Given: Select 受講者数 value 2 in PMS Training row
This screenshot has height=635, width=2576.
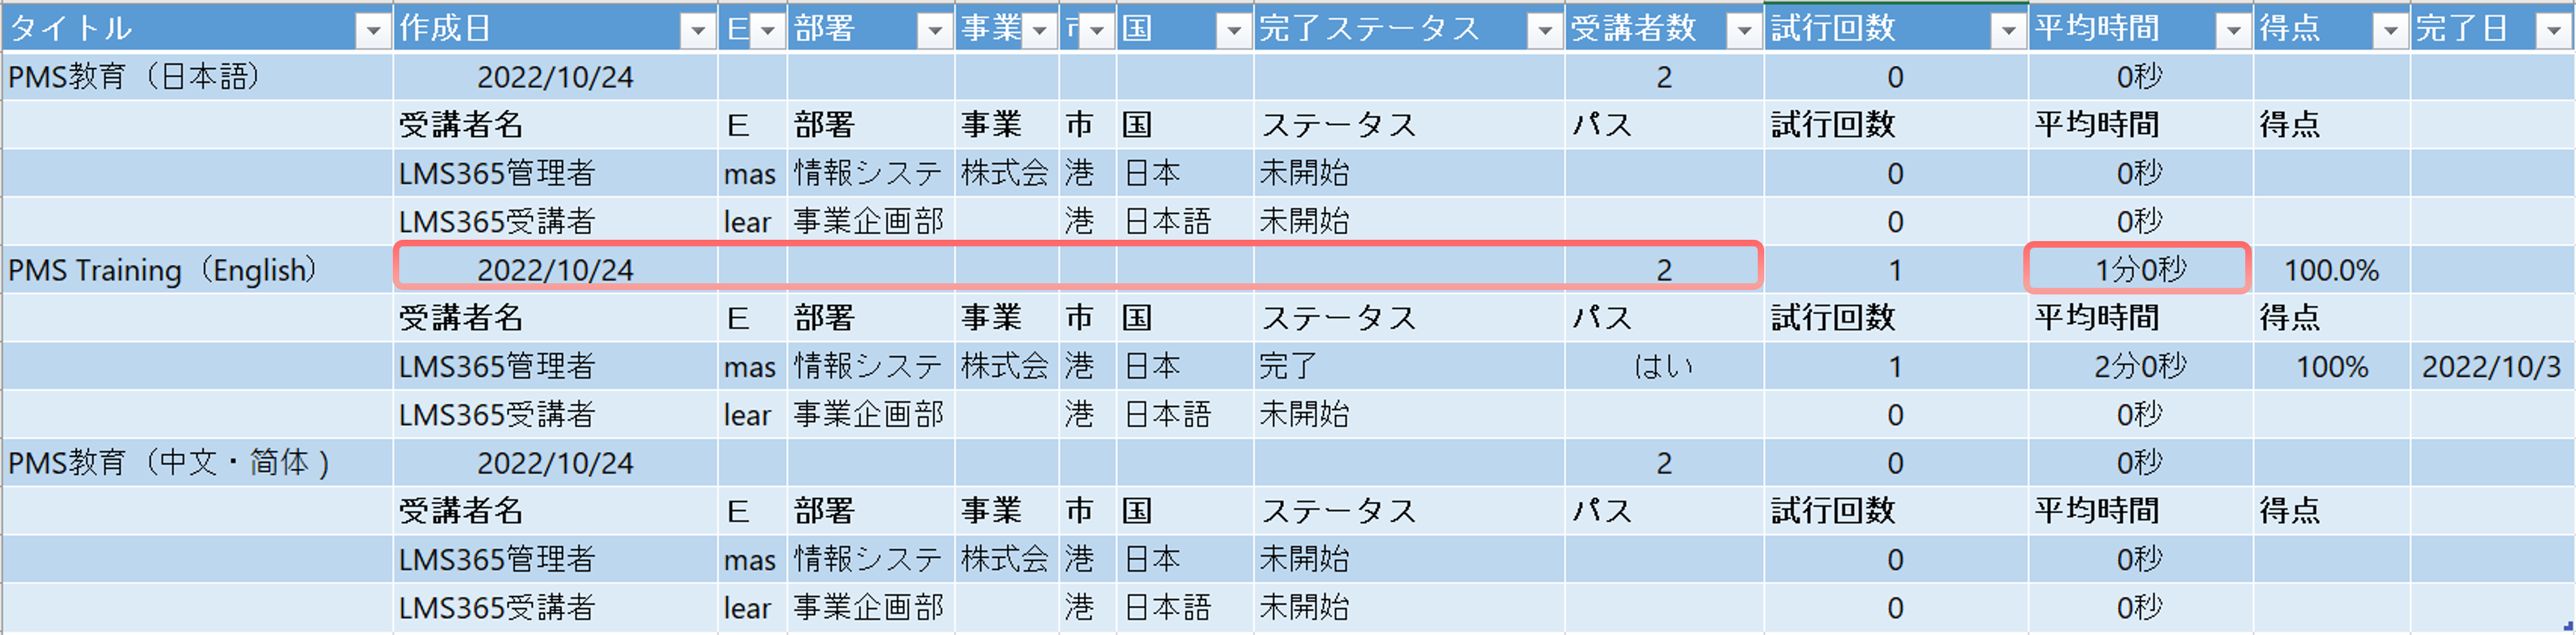Looking at the screenshot, I should tap(1663, 270).
